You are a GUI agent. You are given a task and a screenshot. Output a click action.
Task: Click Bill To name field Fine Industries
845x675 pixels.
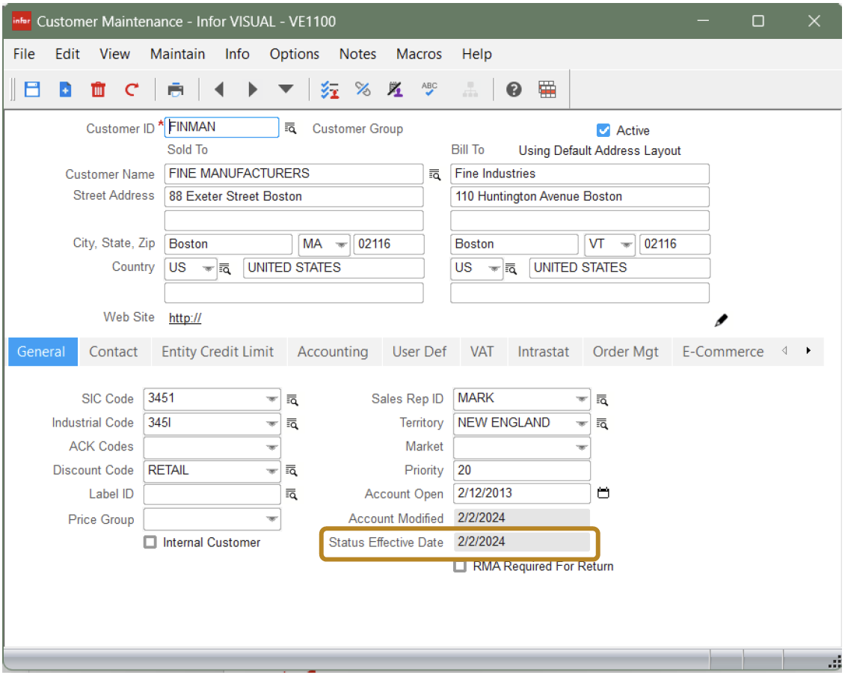[580, 174]
